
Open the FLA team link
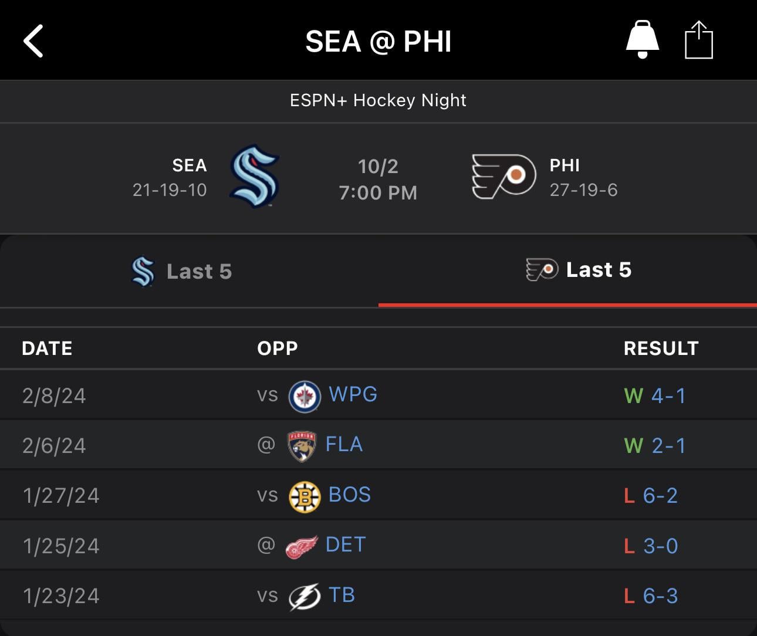point(344,444)
